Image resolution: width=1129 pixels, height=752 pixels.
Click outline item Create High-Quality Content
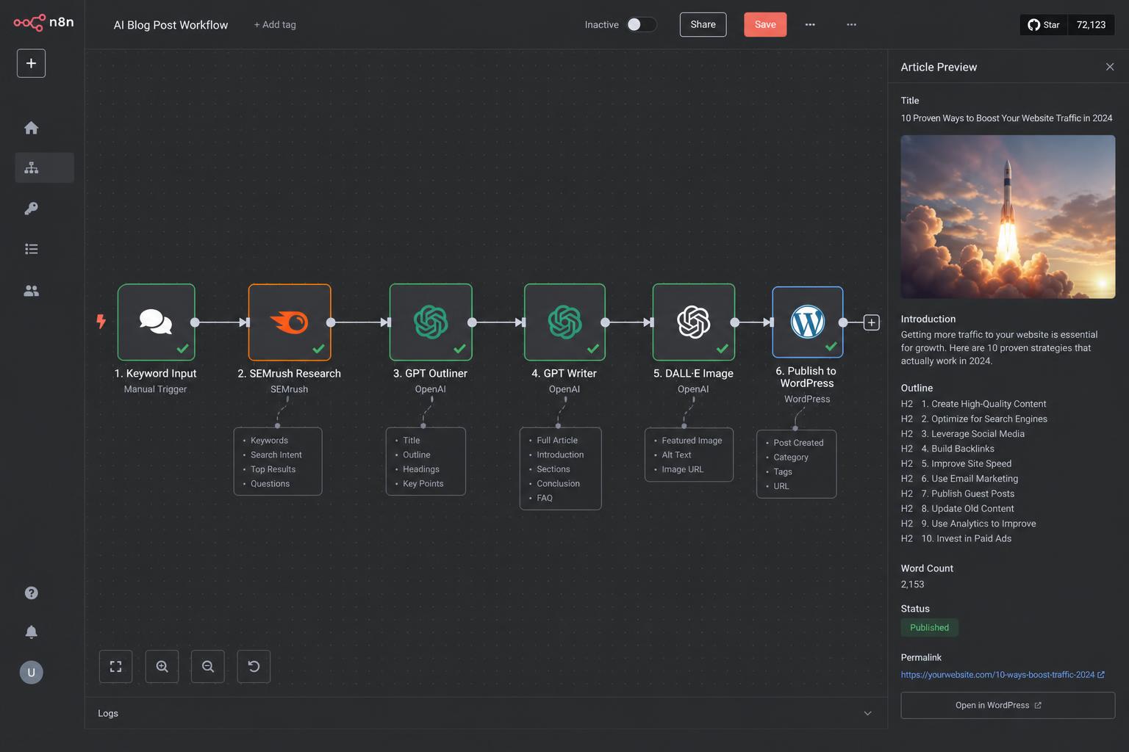point(983,404)
